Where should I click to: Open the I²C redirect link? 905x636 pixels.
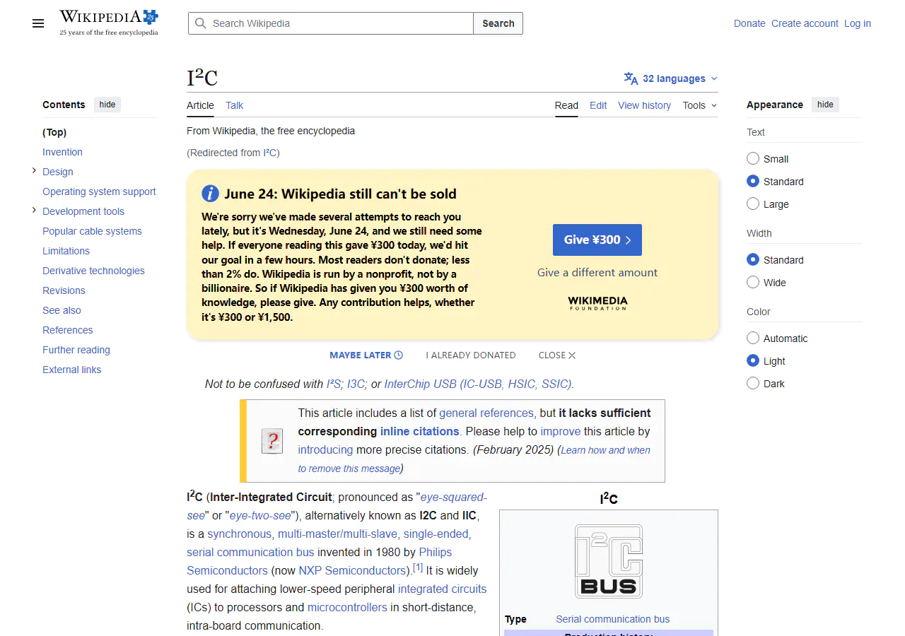pos(269,153)
